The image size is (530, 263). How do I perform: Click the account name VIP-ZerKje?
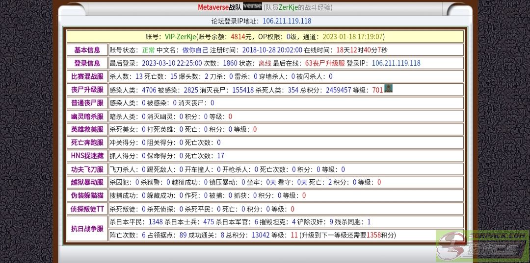click(x=181, y=37)
